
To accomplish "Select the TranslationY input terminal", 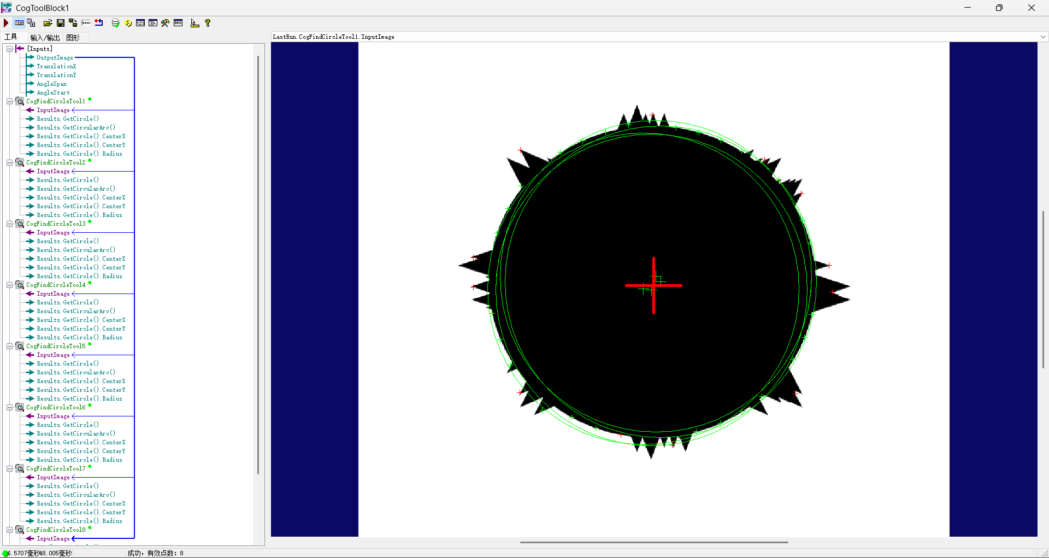I will point(56,75).
